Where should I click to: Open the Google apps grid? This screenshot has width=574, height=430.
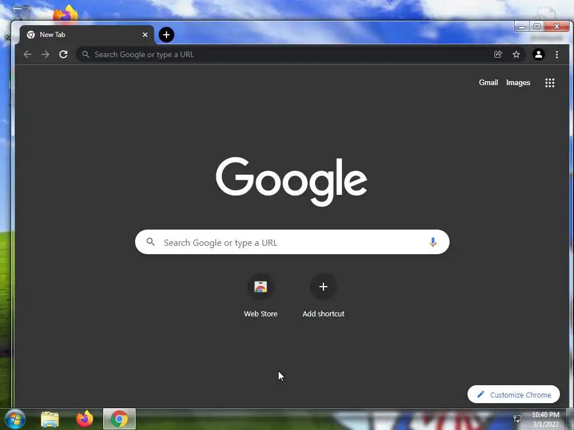(550, 83)
